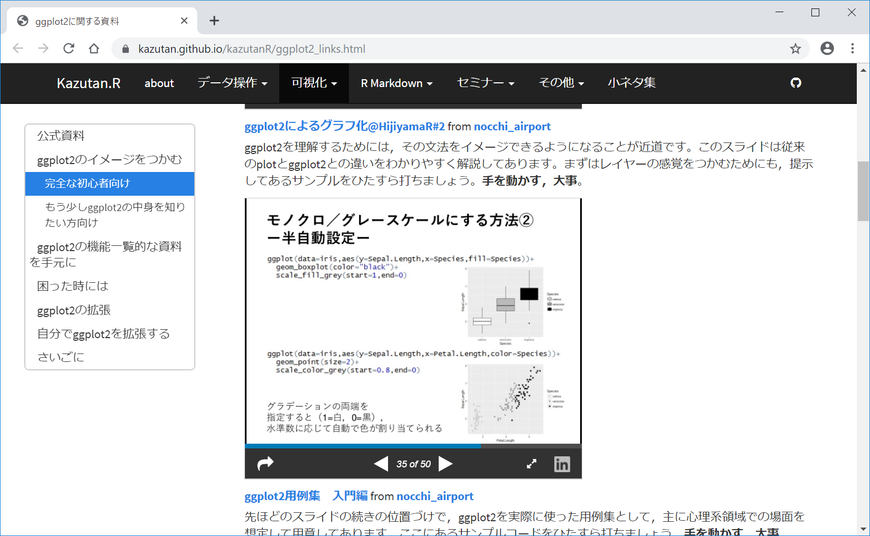The height and width of the screenshot is (536, 870).
Task: Jump to 困った時には section in sidebar
Action: pos(72,286)
